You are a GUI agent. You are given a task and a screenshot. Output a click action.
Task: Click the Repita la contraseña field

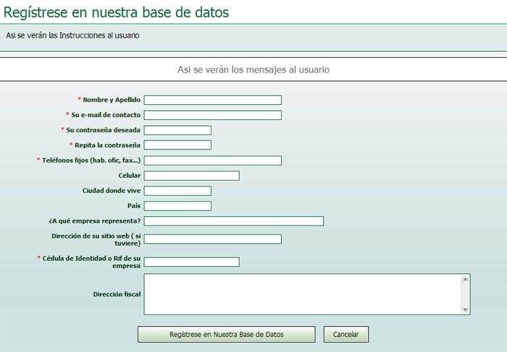[x=177, y=145]
